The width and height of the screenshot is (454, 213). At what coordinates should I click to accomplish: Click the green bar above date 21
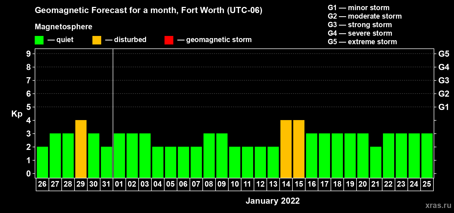(376, 162)
